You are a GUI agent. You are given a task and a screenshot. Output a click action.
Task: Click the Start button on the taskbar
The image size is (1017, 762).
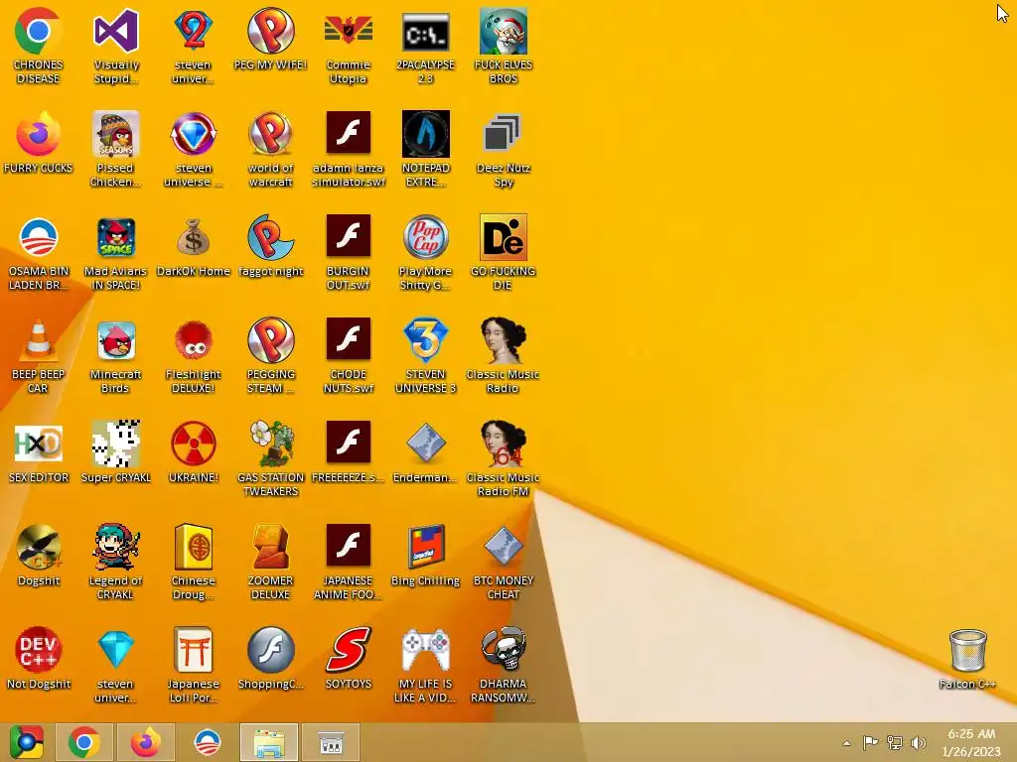(26, 742)
